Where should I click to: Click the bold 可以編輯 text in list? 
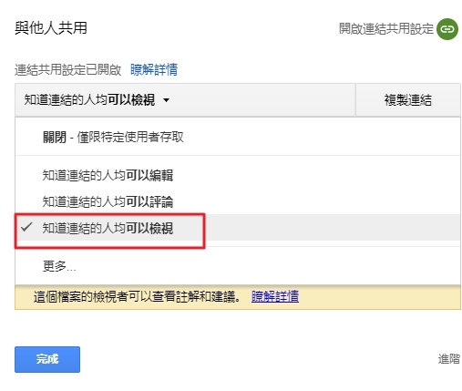pyautogui.click(x=149, y=175)
